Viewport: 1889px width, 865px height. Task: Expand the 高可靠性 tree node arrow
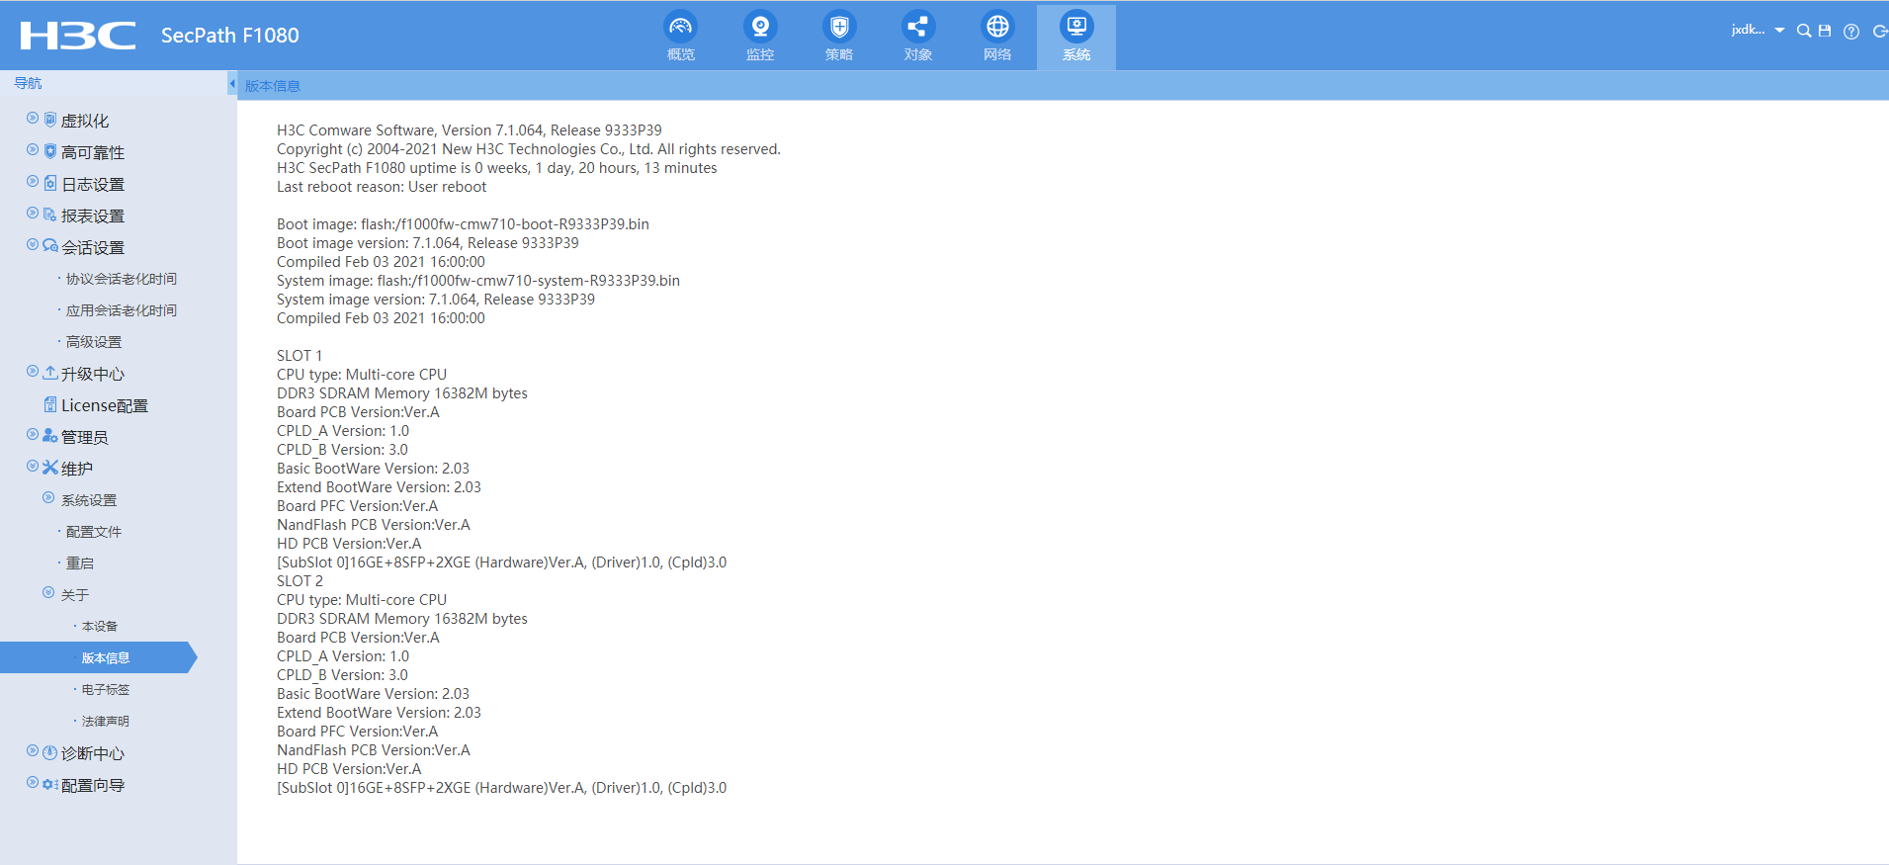tap(33, 150)
